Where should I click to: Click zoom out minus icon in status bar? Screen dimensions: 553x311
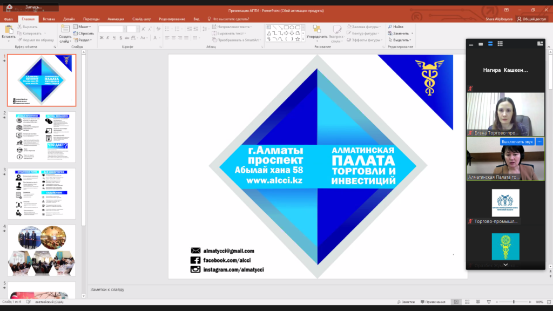[x=497, y=302]
